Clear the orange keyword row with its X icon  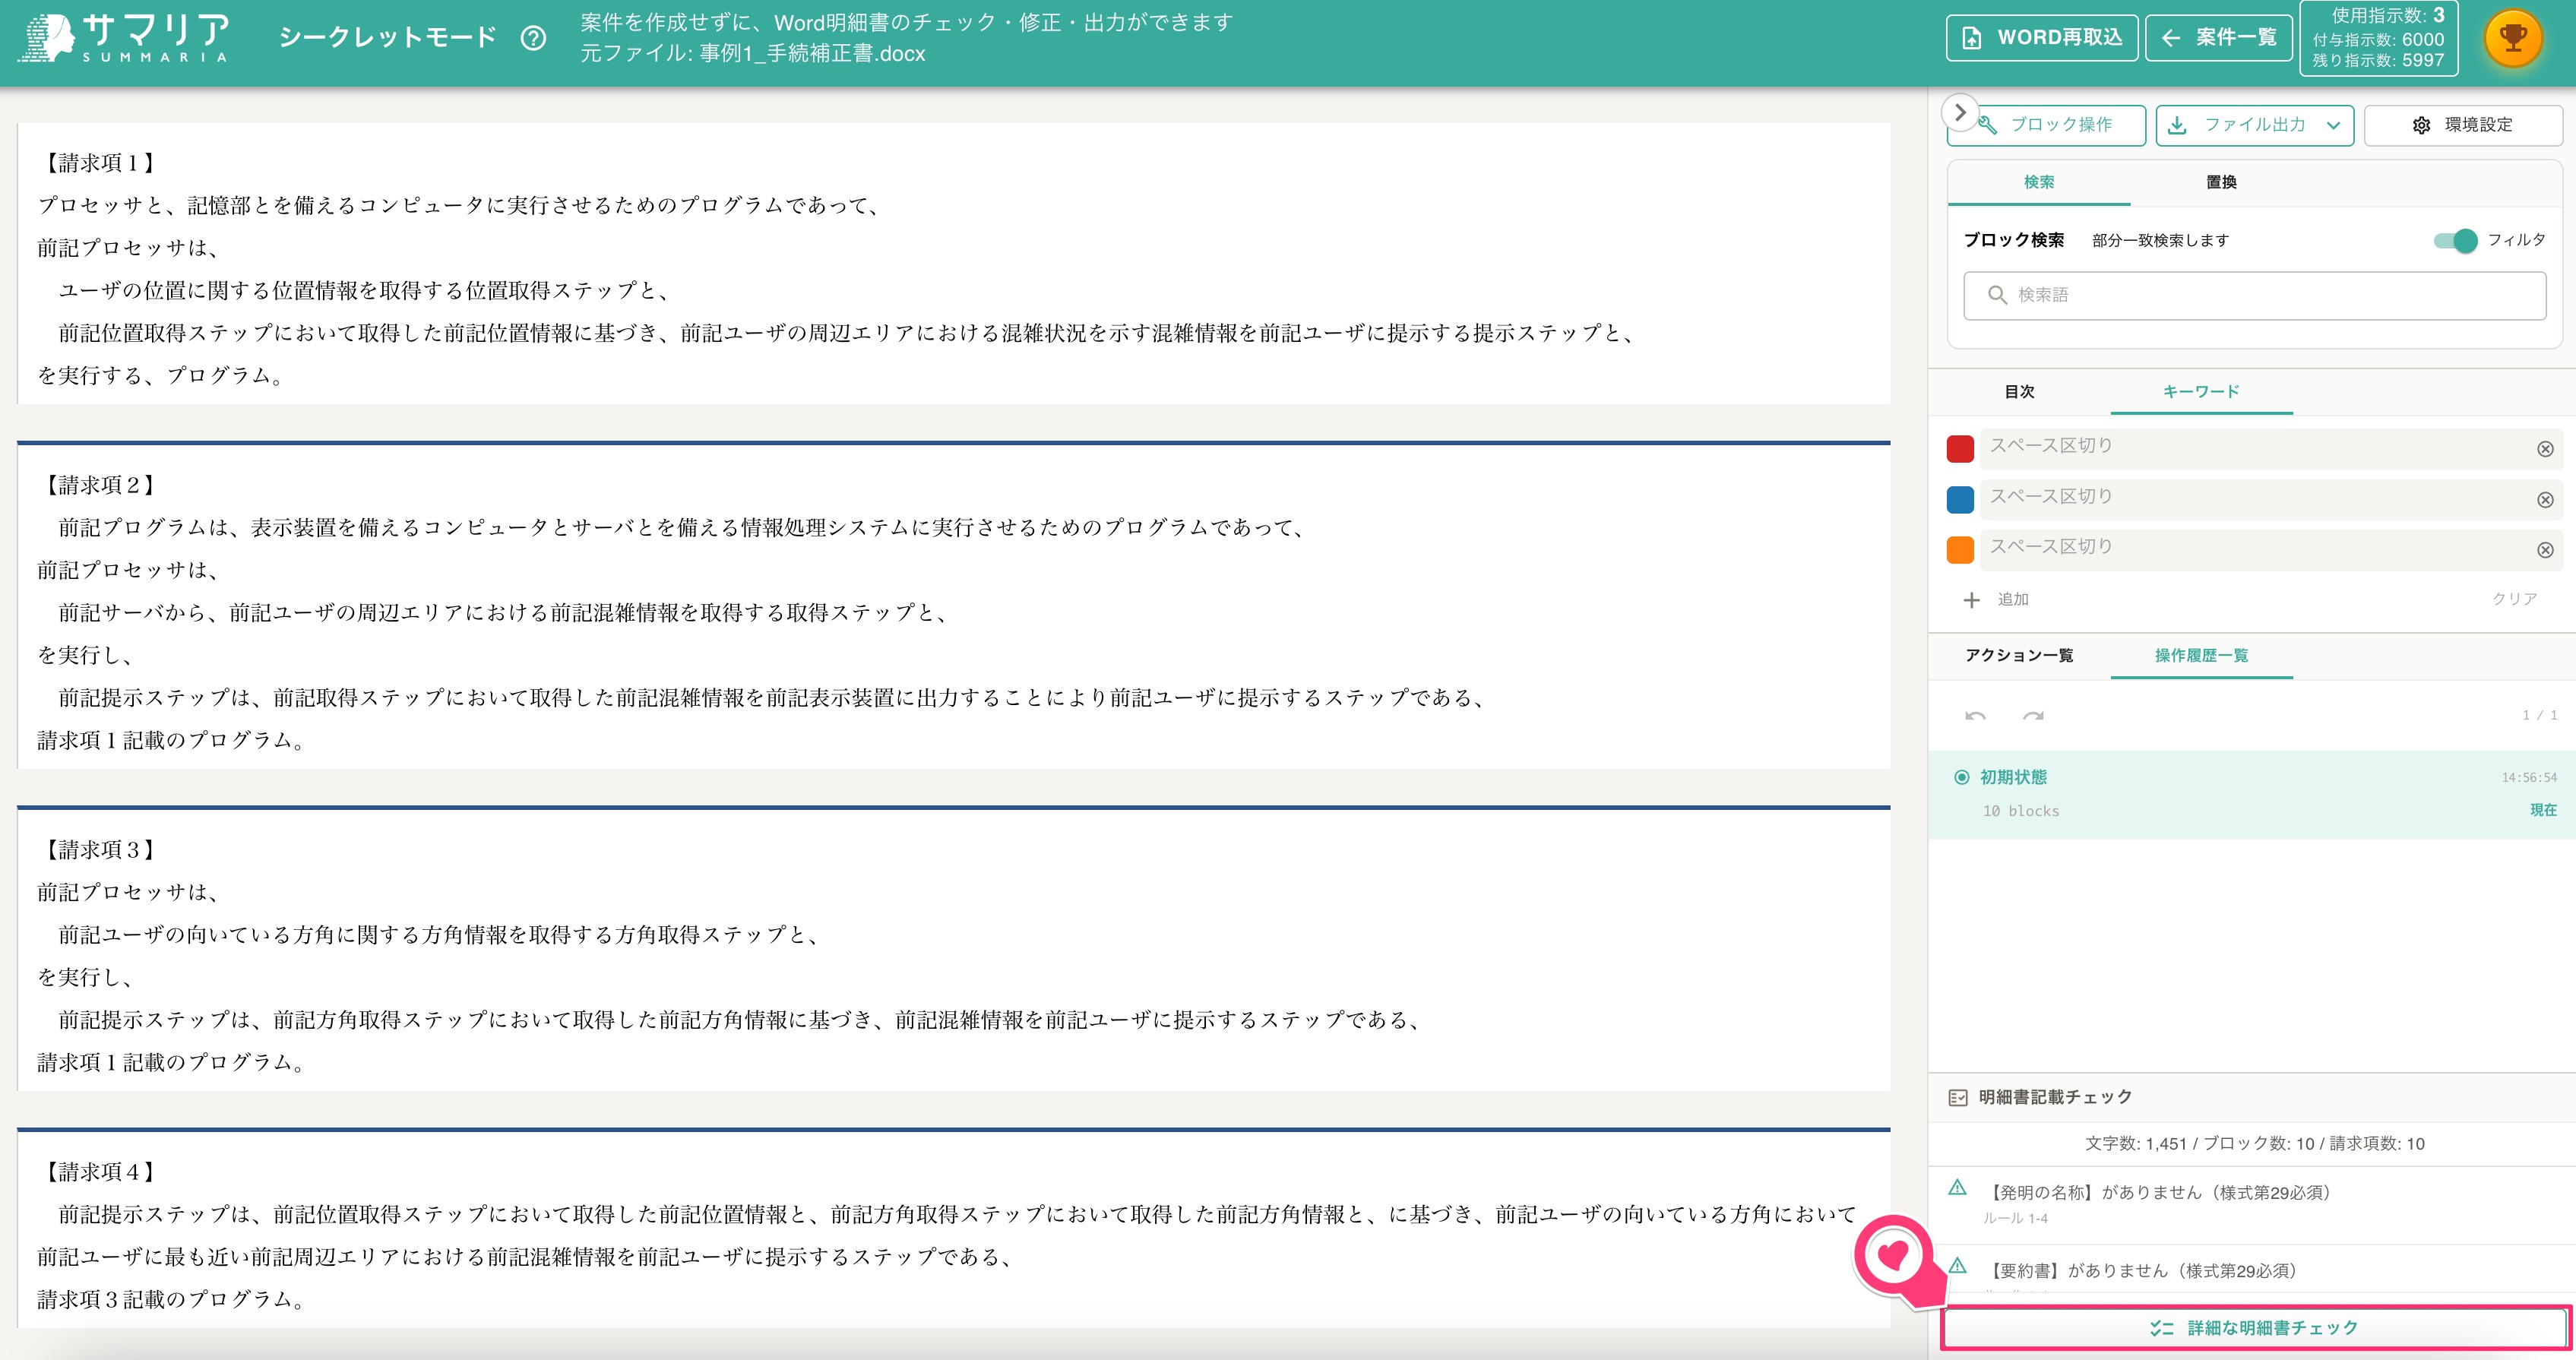point(2545,549)
